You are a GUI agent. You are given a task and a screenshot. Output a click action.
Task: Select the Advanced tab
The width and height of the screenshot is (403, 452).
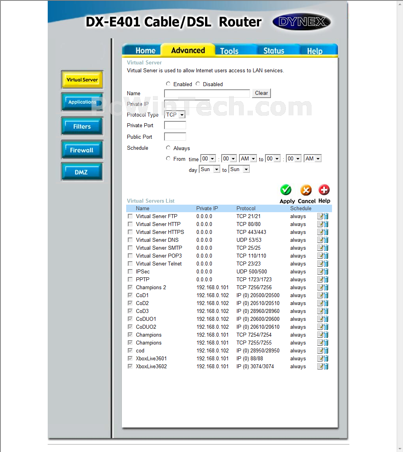(188, 50)
